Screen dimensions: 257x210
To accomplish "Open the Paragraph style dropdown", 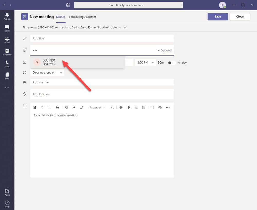I will click(x=97, y=107).
